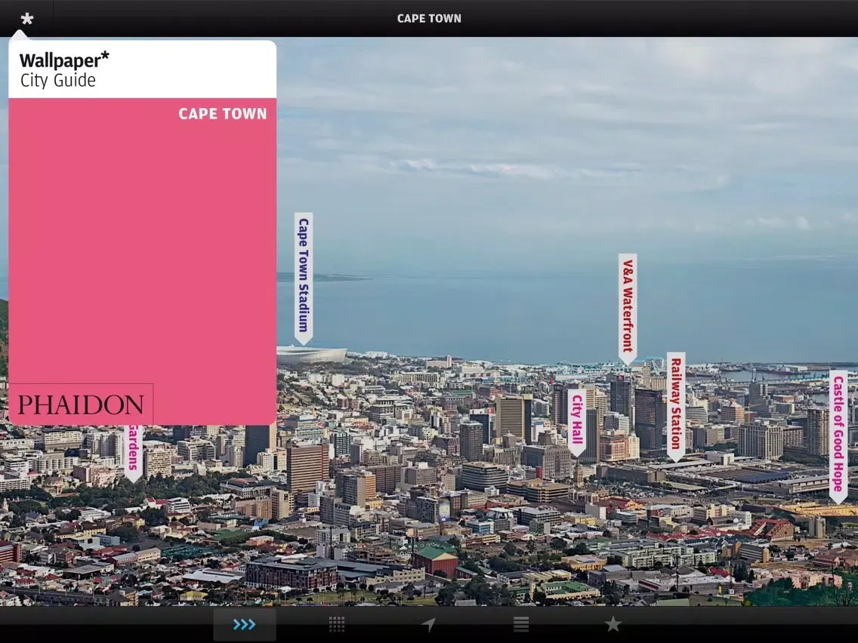Tap the City Hall landmark label

pos(577,422)
